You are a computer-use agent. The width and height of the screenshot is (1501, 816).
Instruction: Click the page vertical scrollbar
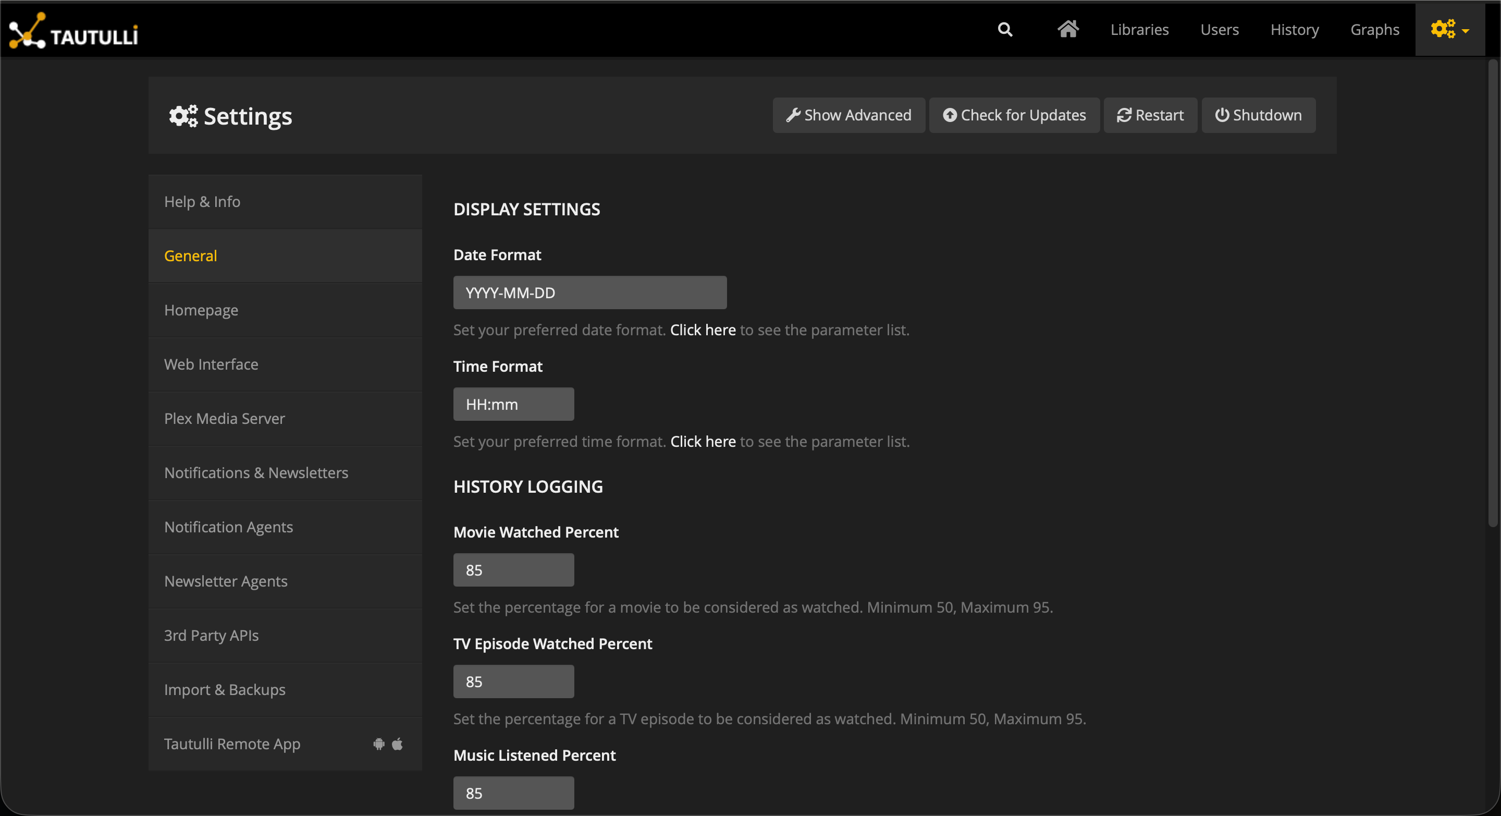point(1492,293)
